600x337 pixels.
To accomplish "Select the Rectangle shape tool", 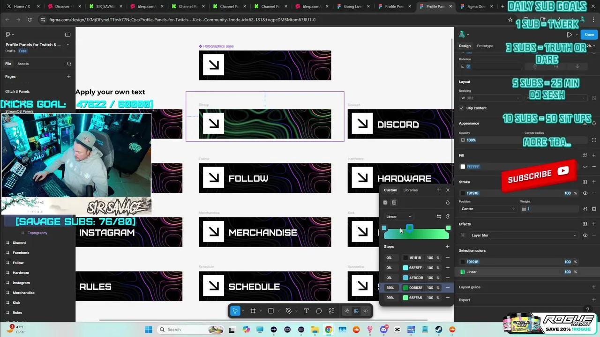I will point(270,311).
